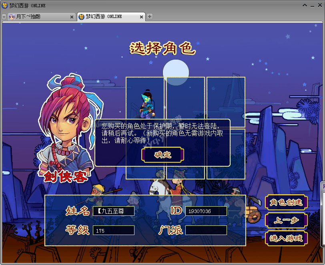Click the title bar game logo icon

[x=4, y=5]
